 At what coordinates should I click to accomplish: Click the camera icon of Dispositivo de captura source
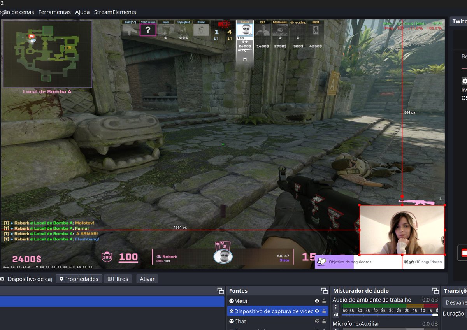pyautogui.click(x=232, y=311)
